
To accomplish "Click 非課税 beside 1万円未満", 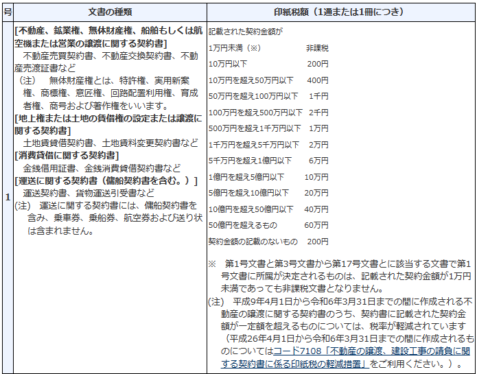I will pos(317,48).
